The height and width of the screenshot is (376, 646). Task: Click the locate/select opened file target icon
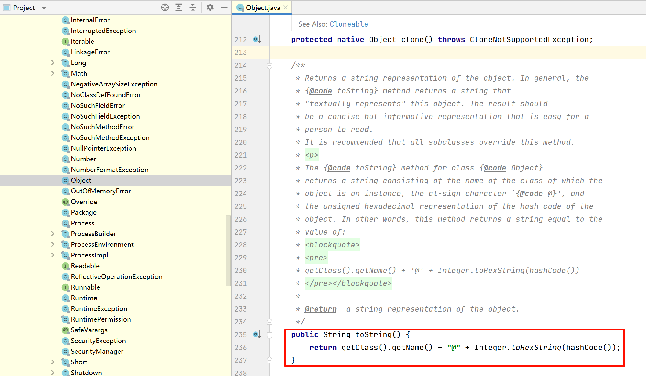[165, 8]
